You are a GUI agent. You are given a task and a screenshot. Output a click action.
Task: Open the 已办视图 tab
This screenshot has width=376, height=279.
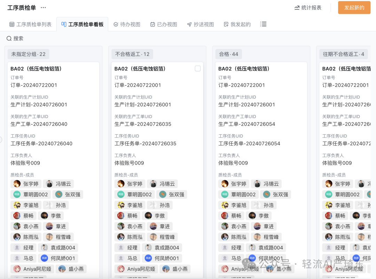coord(163,24)
